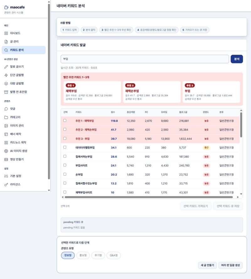Click the 추천 2 재택손부업 recommendation card
This screenshot has height=279, width=251.
[x=152, y=92]
